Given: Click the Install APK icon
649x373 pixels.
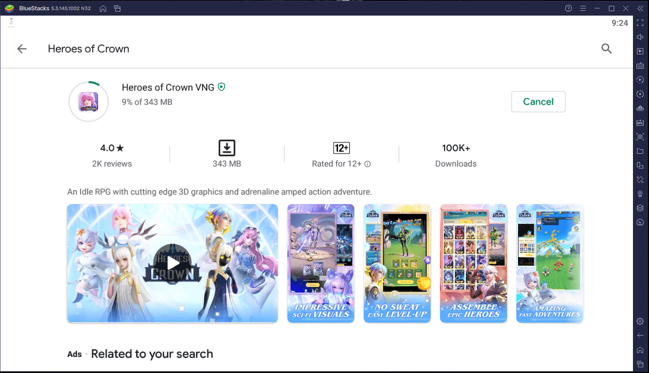Looking at the screenshot, I should click(x=640, y=123).
